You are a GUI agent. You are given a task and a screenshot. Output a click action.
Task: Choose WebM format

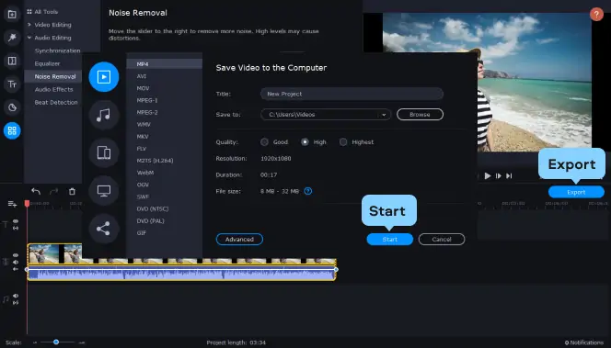(x=145, y=173)
